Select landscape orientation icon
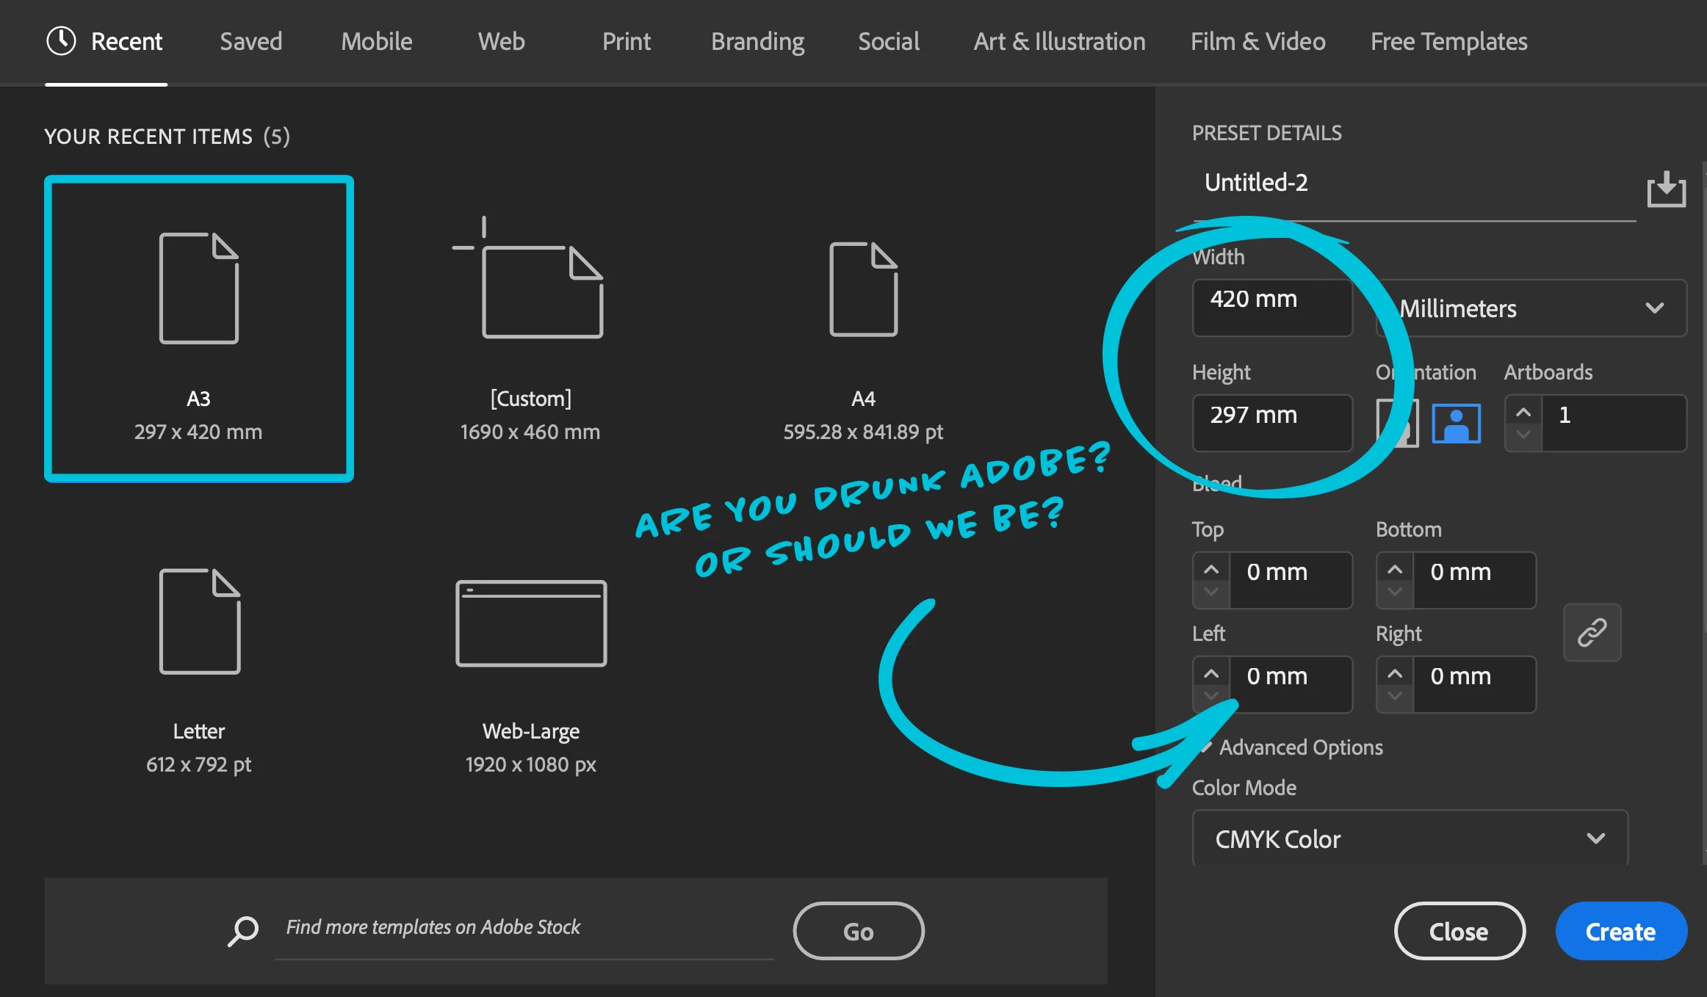The image size is (1707, 997). pos(1456,424)
